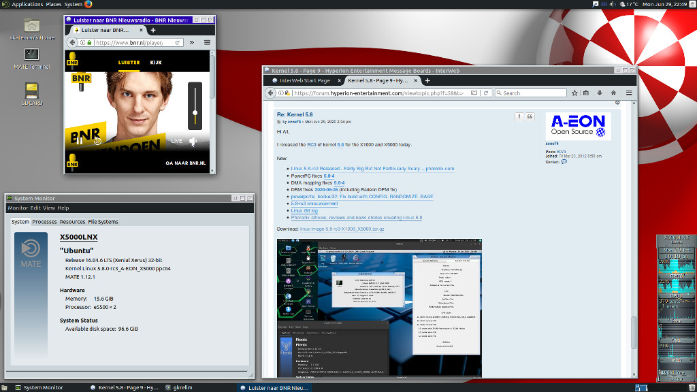Switch to the File Systems tab
The height and width of the screenshot is (392, 697).
point(103,222)
